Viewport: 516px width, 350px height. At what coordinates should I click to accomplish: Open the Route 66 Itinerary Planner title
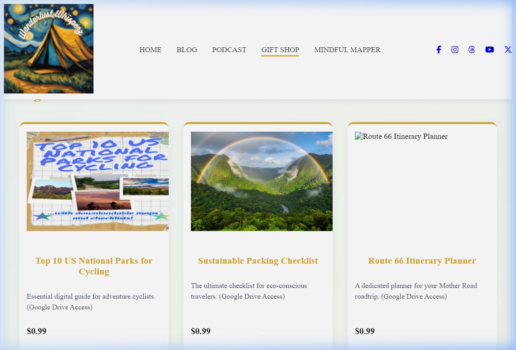pos(422,261)
